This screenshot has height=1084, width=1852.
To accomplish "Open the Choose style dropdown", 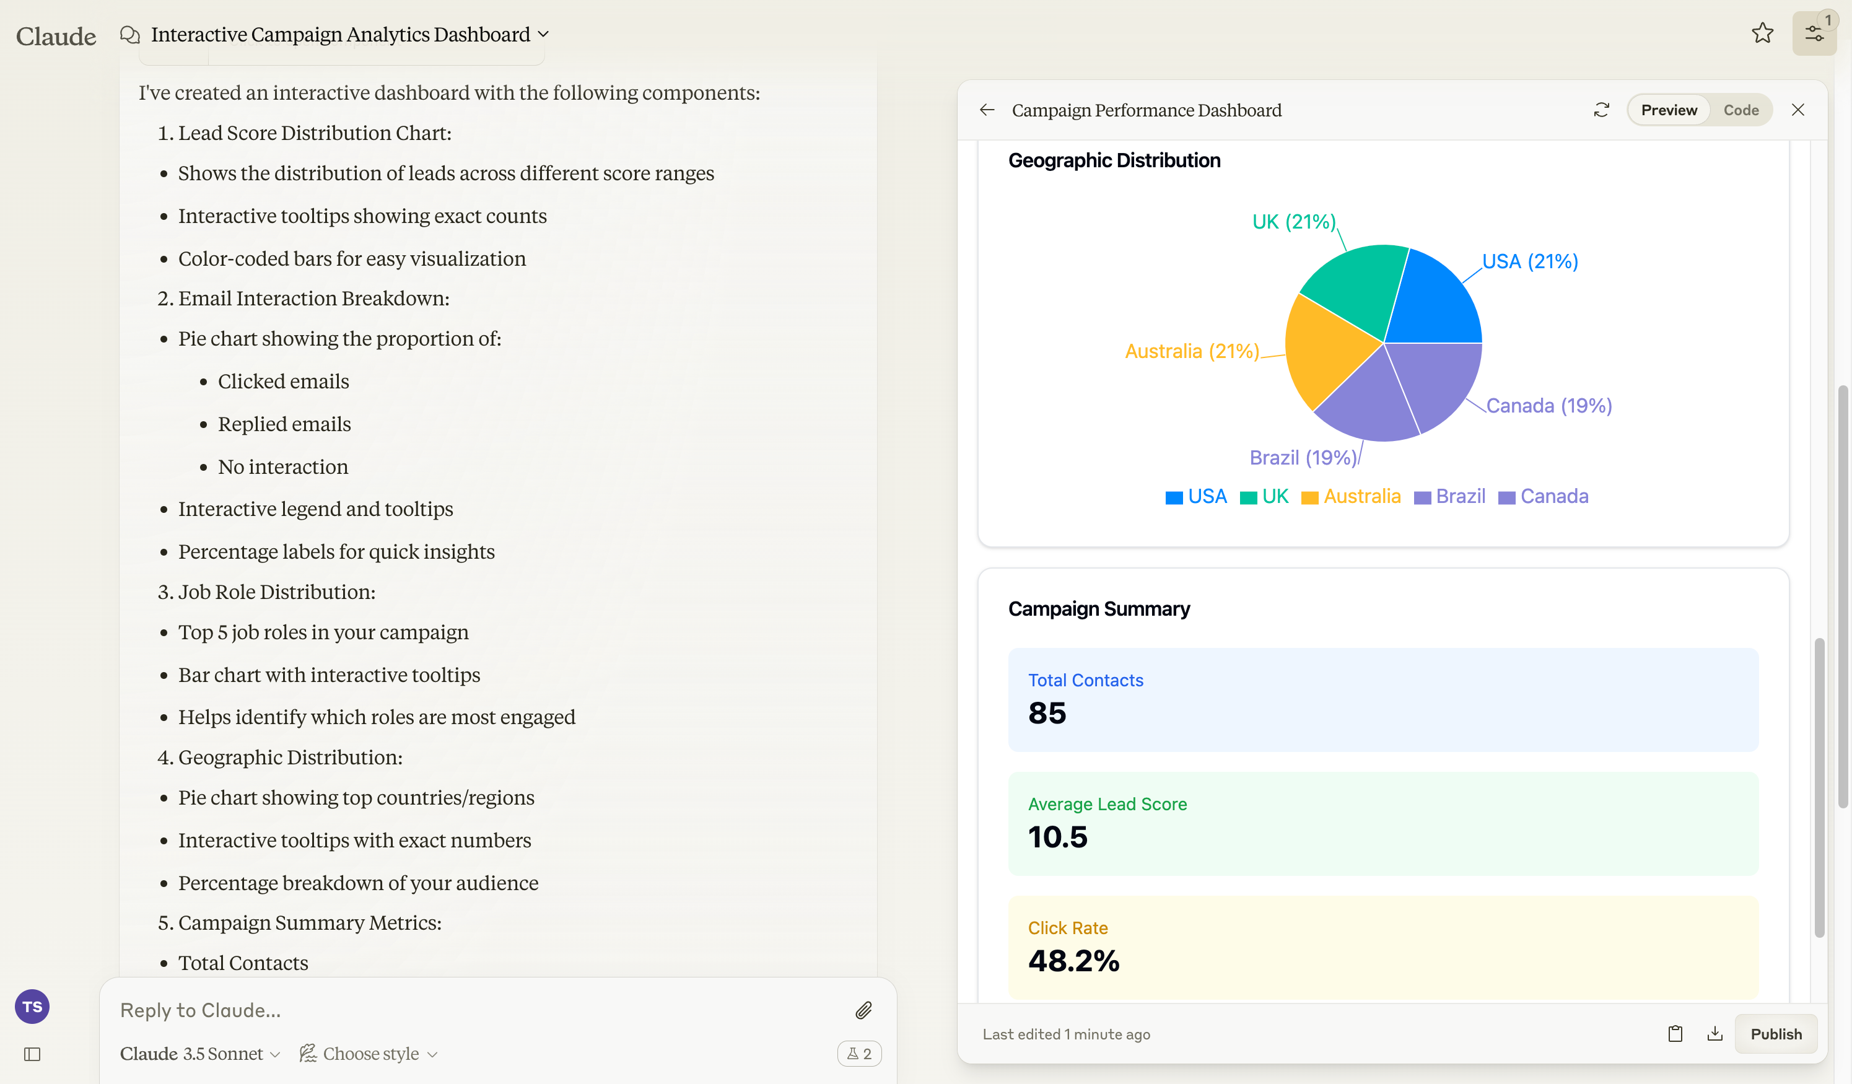I will (369, 1054).
